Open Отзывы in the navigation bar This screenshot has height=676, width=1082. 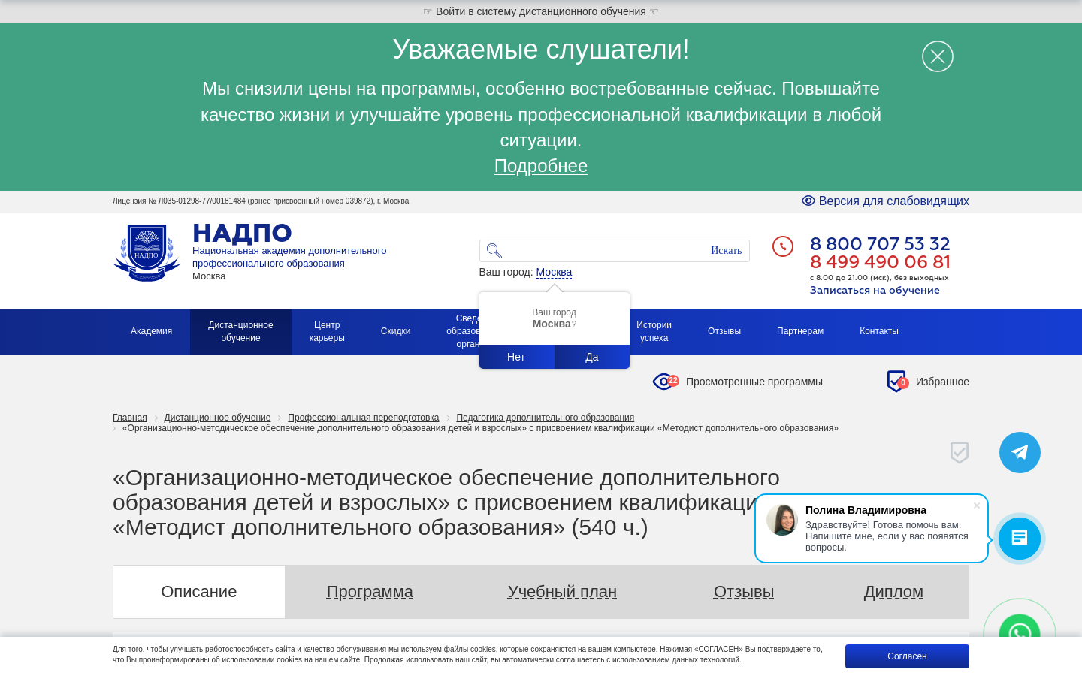724,331
